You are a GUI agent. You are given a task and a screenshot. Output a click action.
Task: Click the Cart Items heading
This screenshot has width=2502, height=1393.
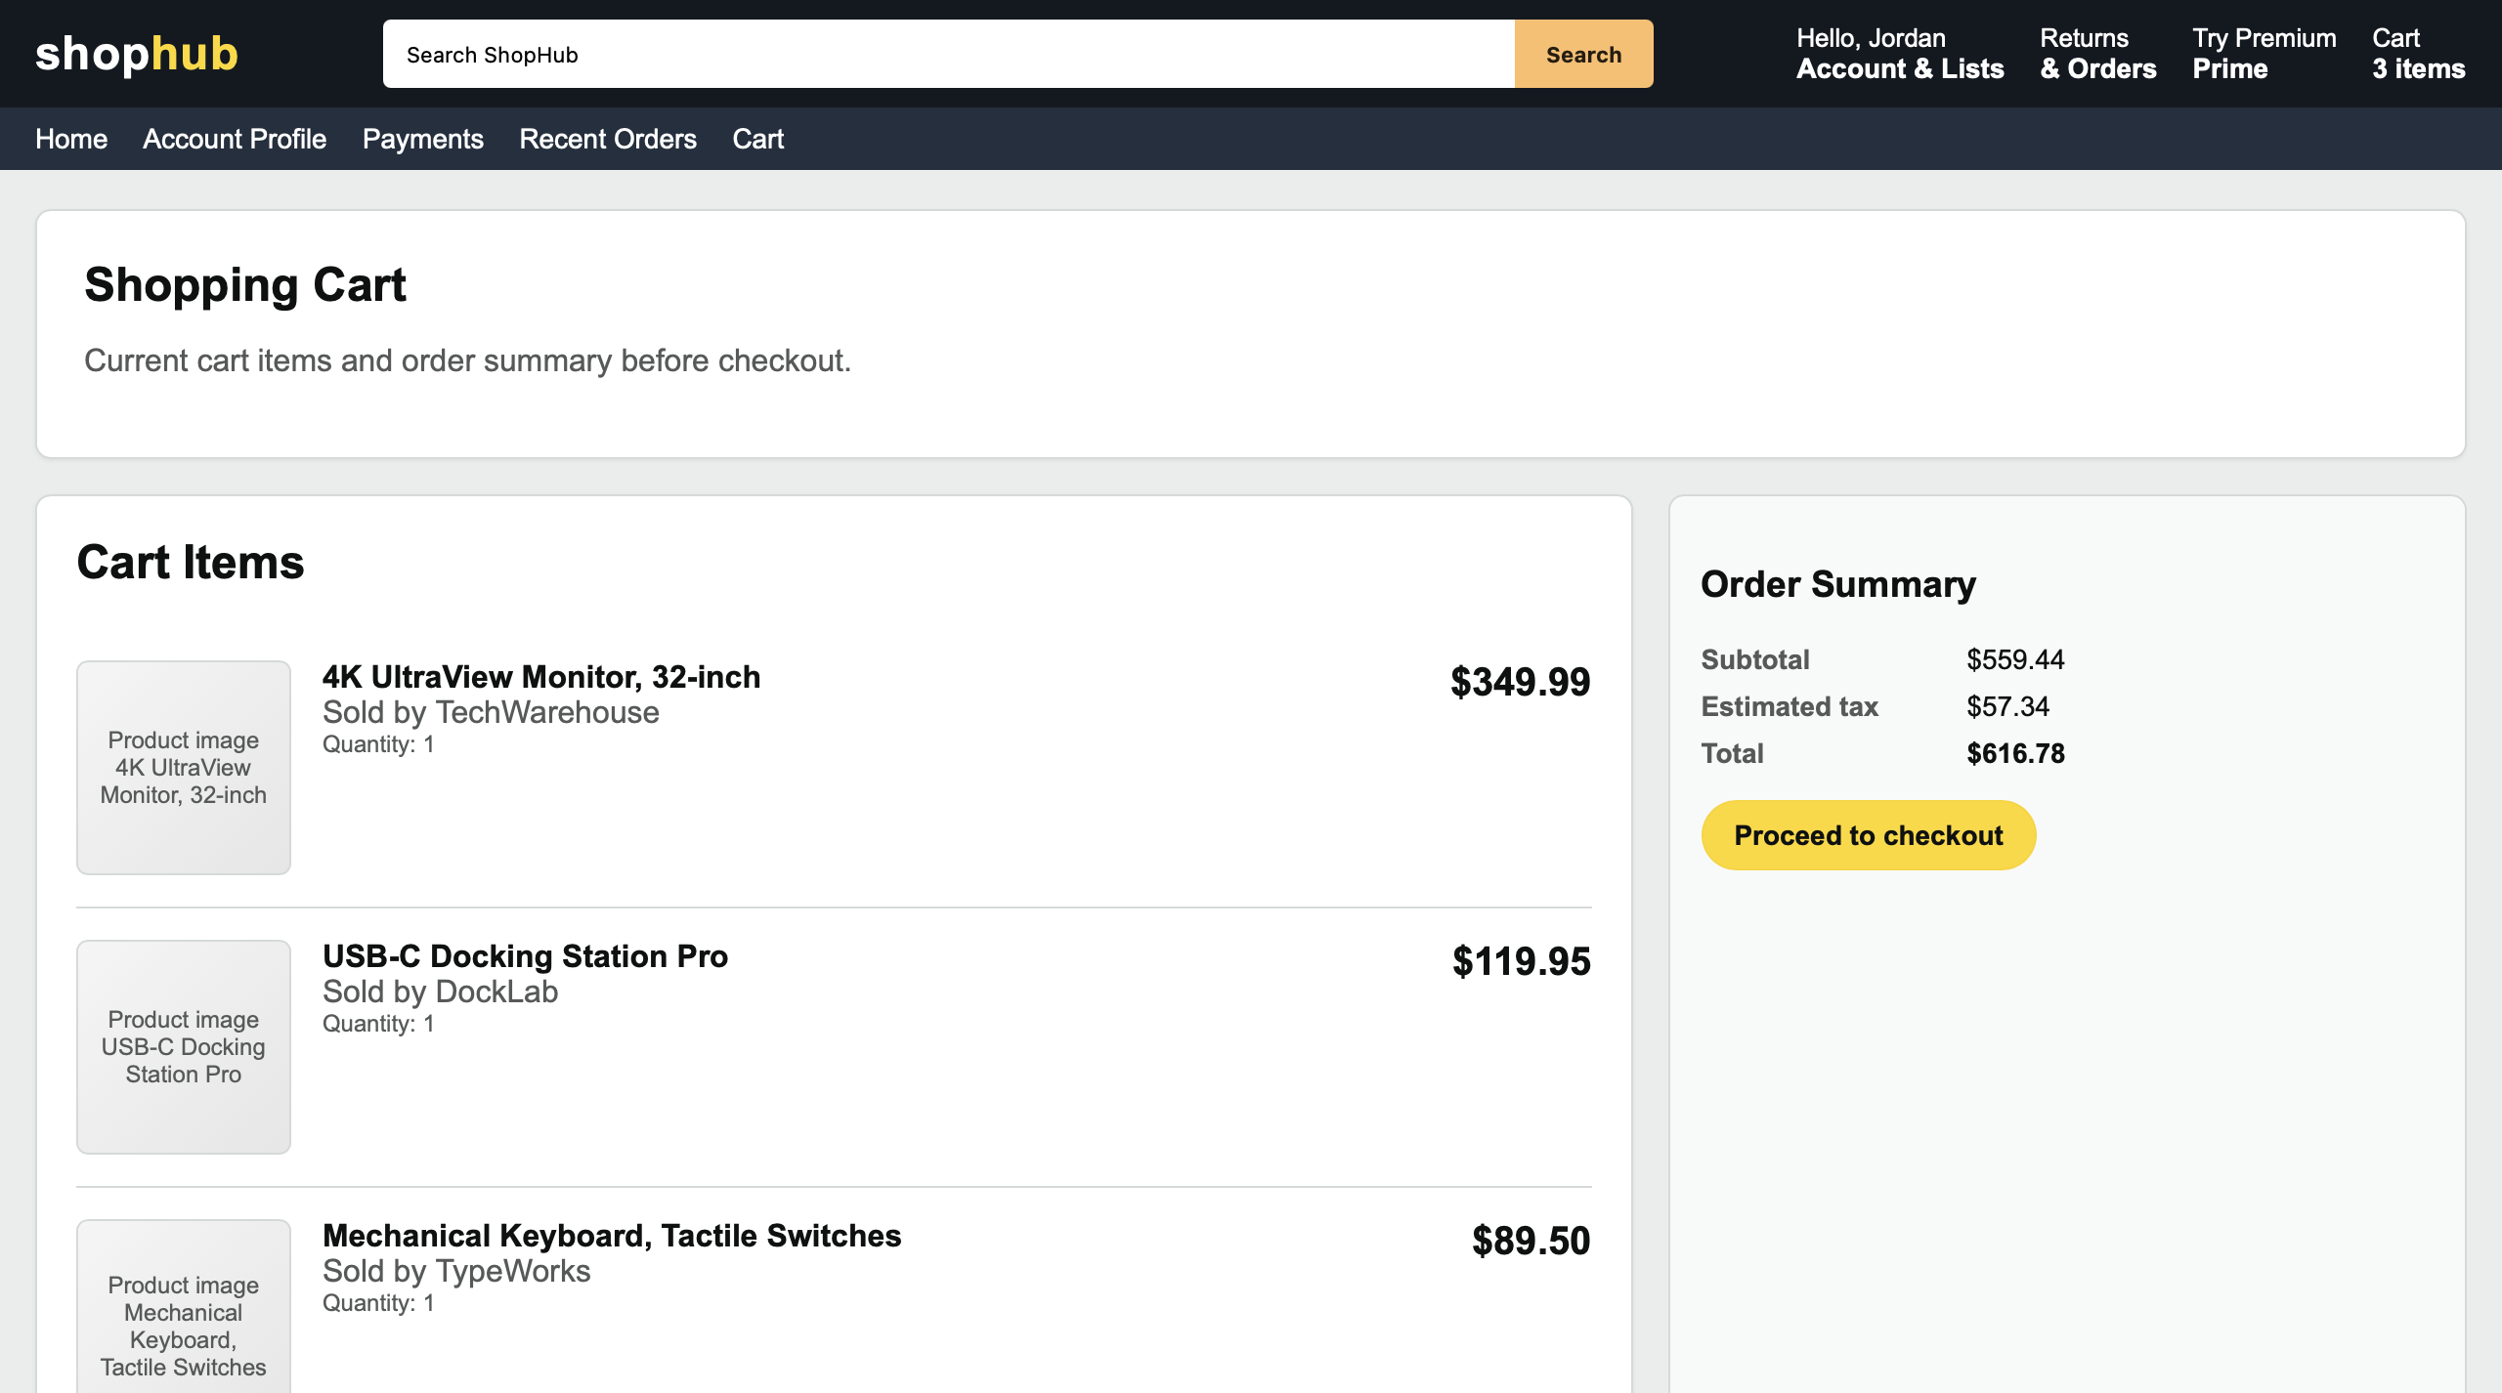[191, 563]
